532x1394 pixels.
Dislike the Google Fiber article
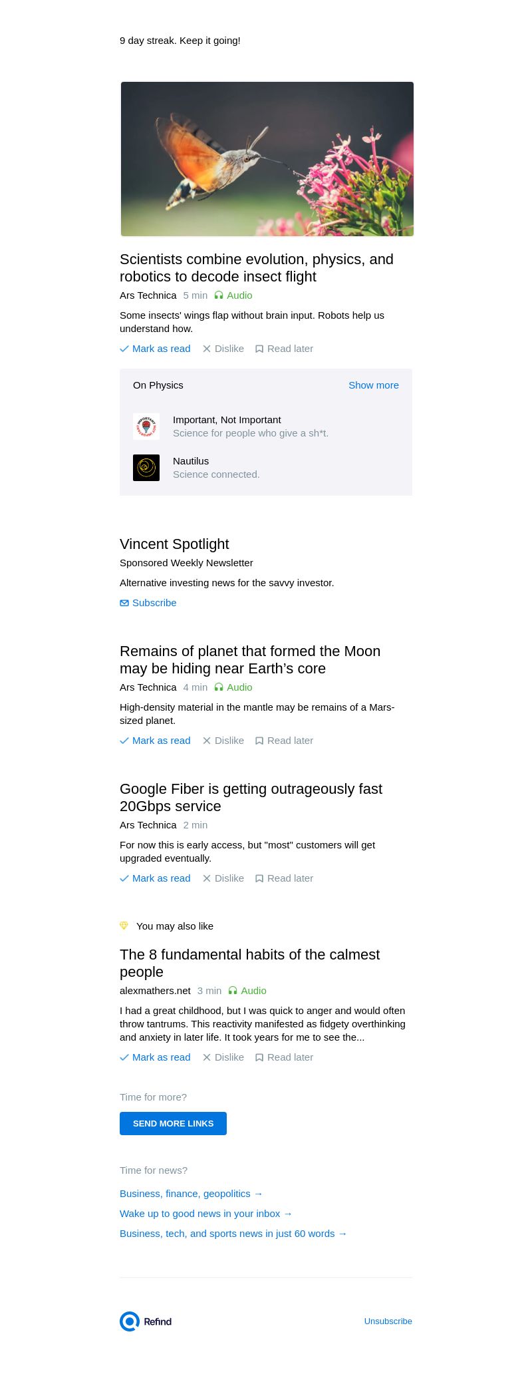pyautogui.click(x=223, y=878)
